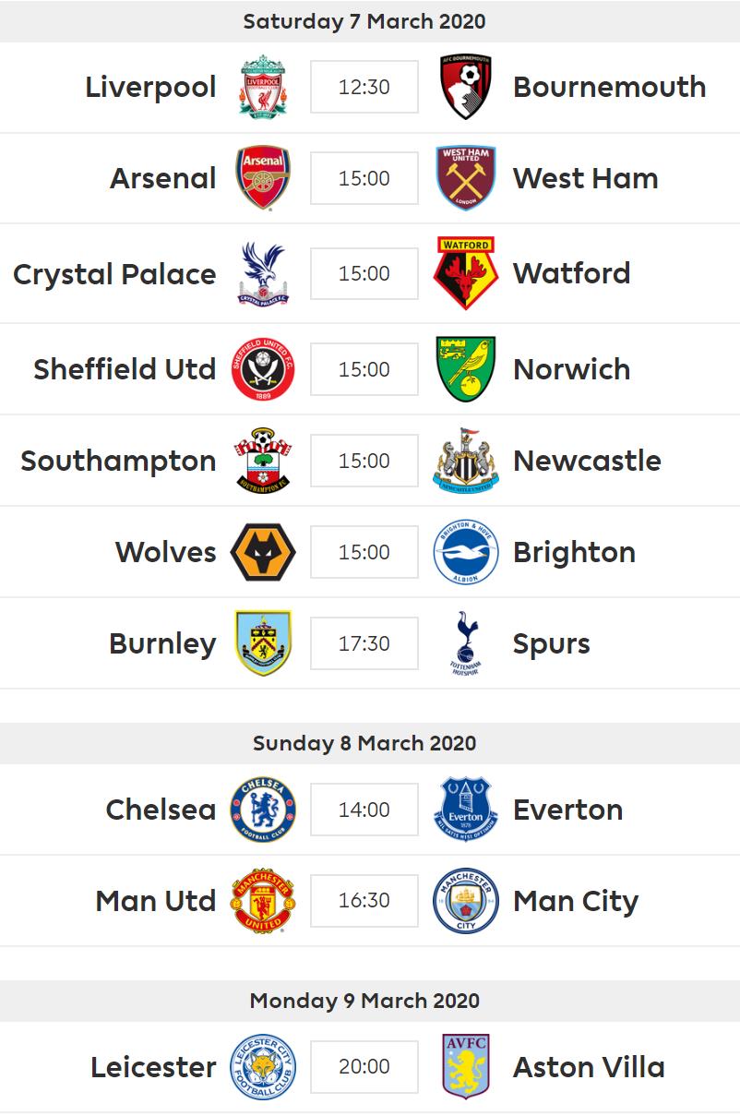Click the 12:30 kickoff time box
The height and width of the screenshot is (1116, 740).
click(364, 87)
